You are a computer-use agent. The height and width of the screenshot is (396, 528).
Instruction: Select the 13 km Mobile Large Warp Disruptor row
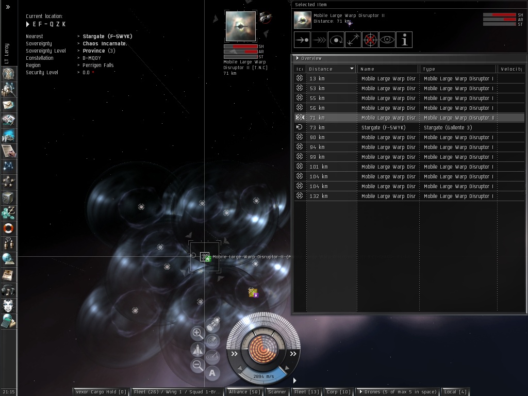pos(409,78)
